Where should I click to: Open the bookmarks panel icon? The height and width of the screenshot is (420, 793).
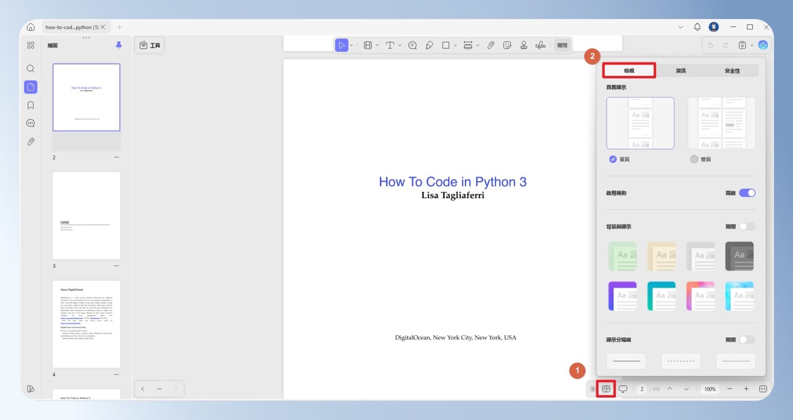(x=30, y=105)
